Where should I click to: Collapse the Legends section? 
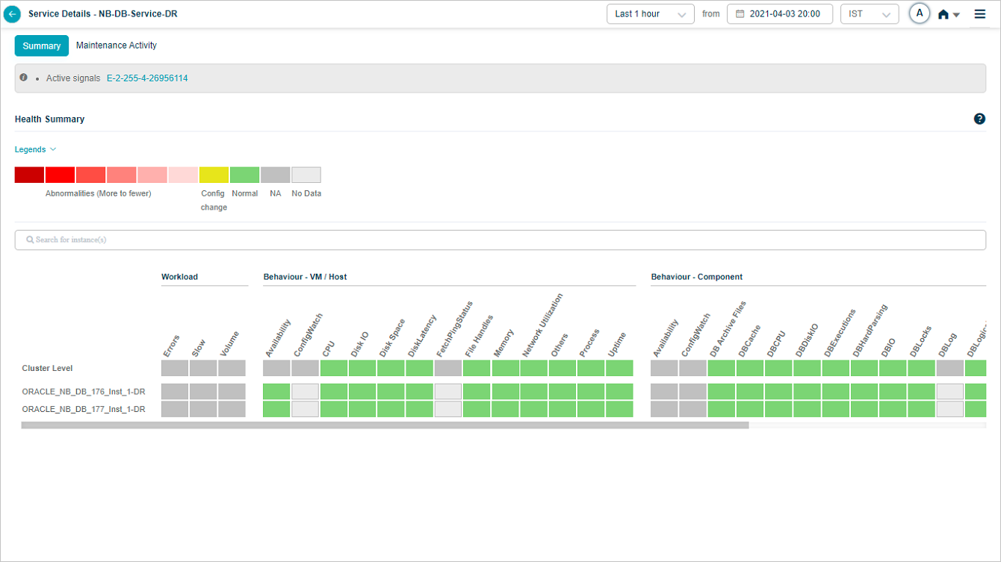point(36,149)
